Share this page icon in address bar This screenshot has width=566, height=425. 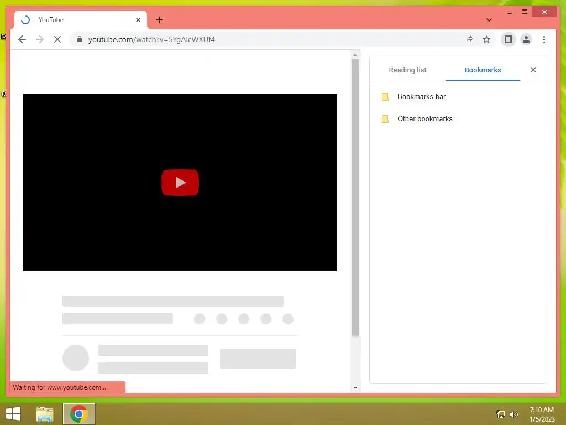click(x=469, y=39)
